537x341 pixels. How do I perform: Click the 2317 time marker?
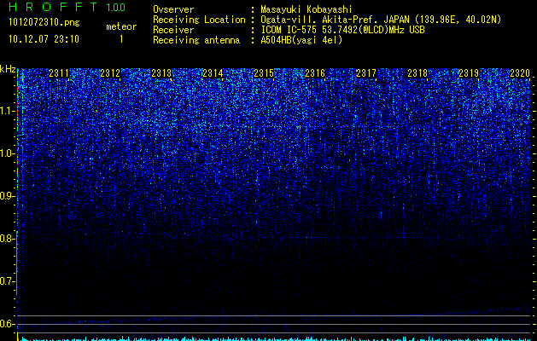(x=366, y=73)
